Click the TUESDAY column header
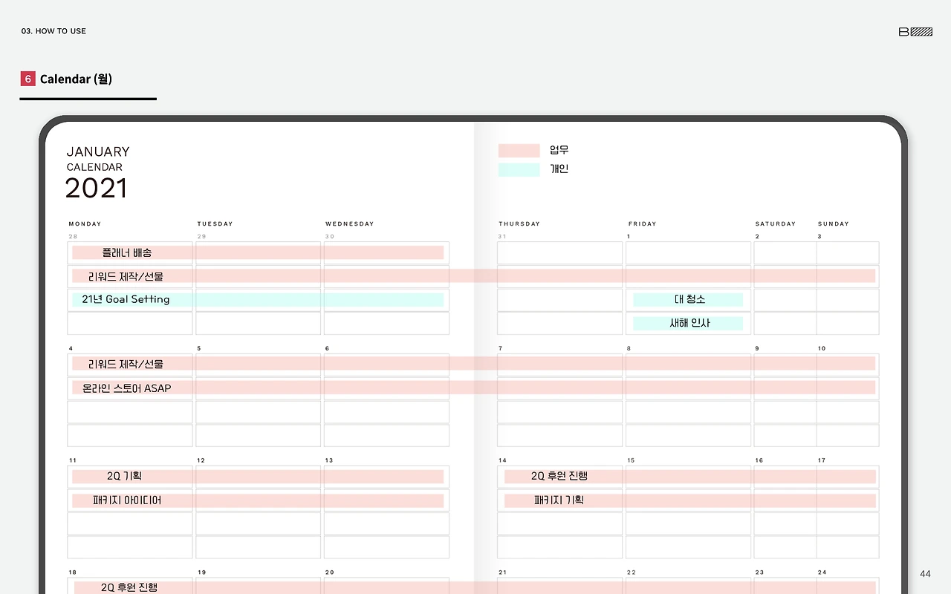The height and width of the screenshot is (594, 951). [215, 223]
